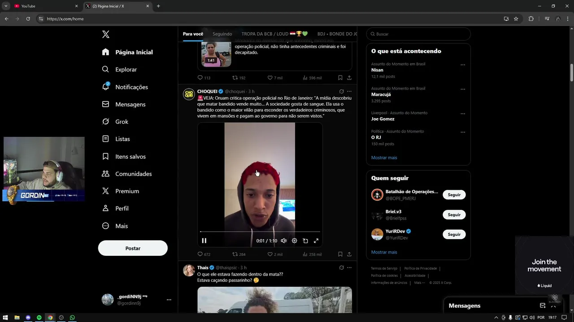The height and width of the screenshot is (322, 574).
Task: Click the Buscar search field
Action: (x=418, y=34)
